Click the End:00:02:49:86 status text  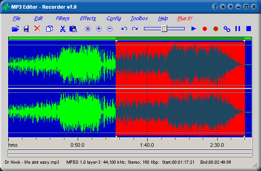coord(216,162)
